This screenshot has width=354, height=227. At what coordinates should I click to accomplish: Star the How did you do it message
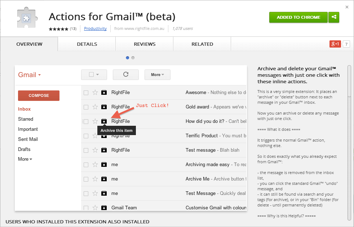coord(95,121)
